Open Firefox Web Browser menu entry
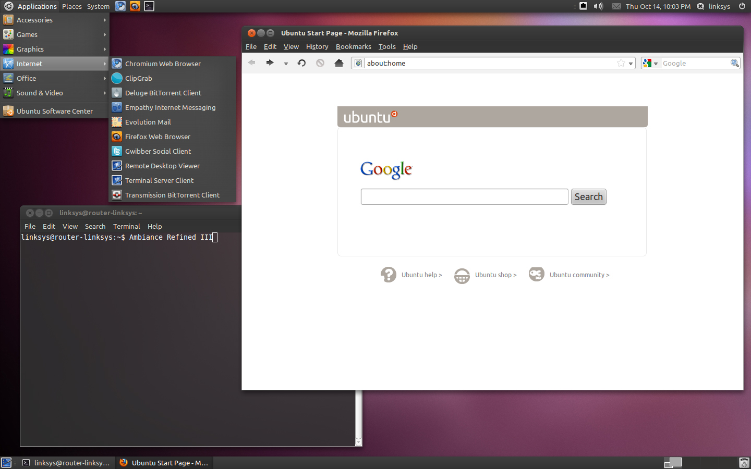751x469 pixels. coord(172,137)
